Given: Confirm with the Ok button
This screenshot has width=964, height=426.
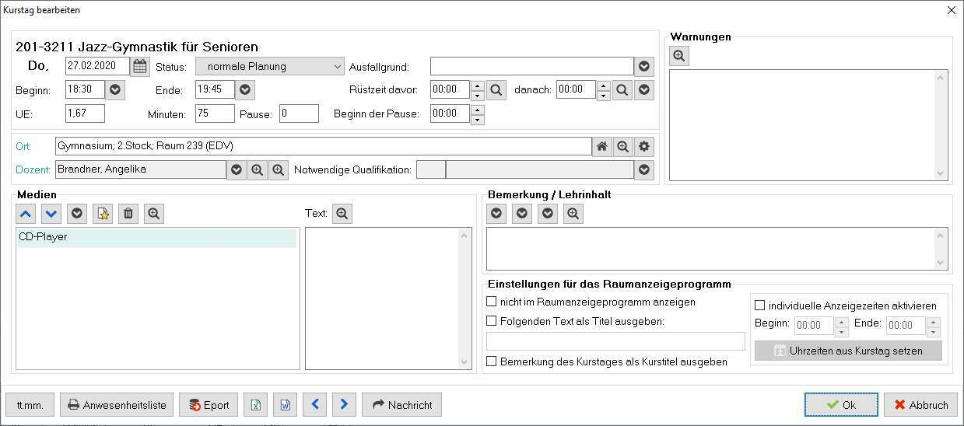Looking at the screenshot, I should (841, 405).
